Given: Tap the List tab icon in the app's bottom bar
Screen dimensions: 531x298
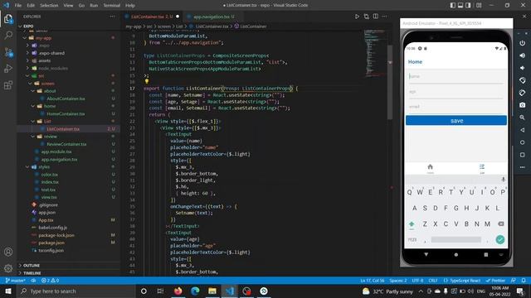Looking at the screenshot, I should click(482, 168).
